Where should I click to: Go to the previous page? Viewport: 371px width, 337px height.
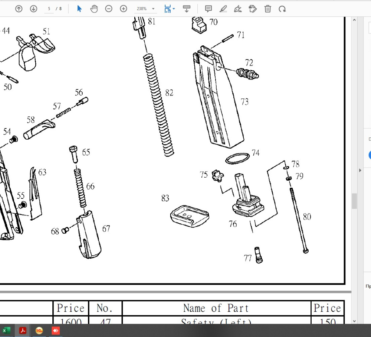[x=19, y=9]
